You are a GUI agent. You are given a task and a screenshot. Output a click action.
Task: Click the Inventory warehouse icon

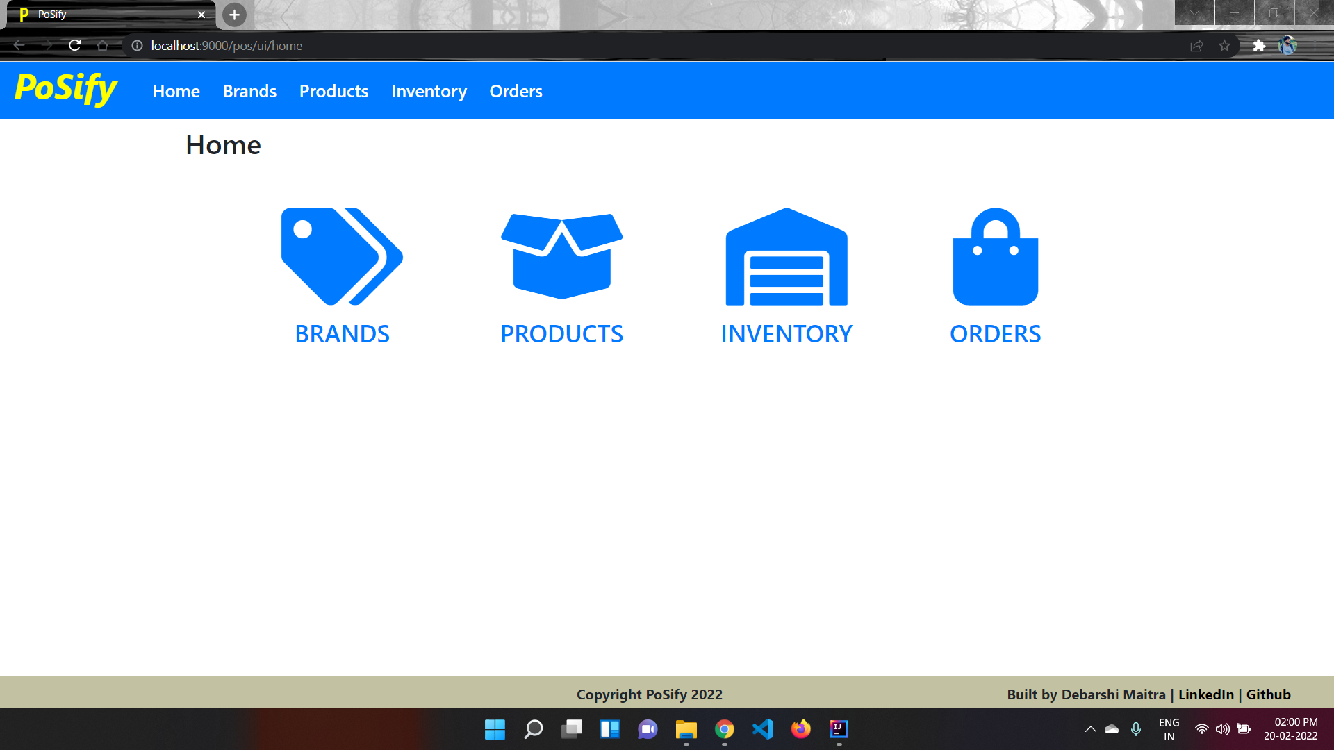[x=787, y=256]
